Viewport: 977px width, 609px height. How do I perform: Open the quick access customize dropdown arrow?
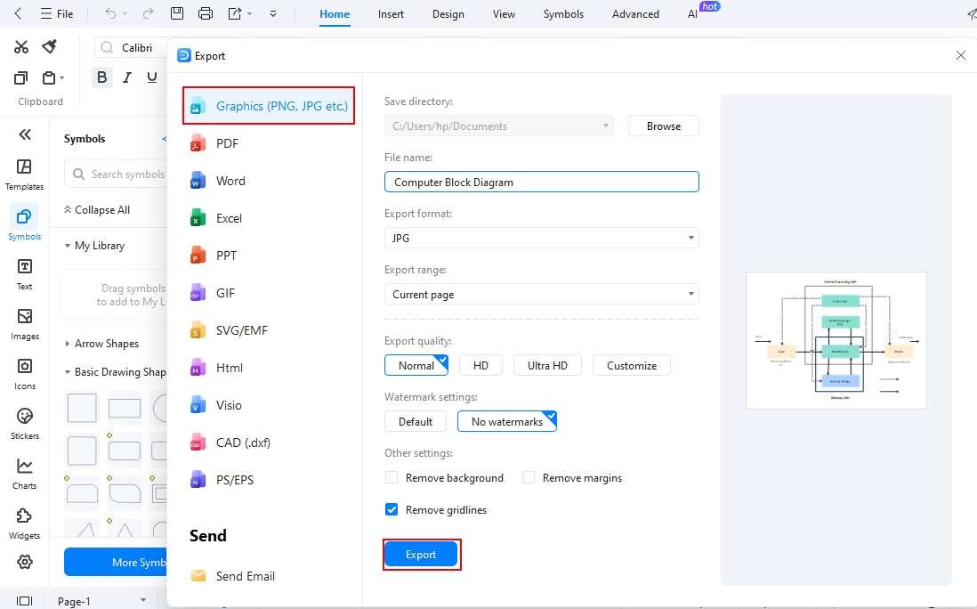273,13
